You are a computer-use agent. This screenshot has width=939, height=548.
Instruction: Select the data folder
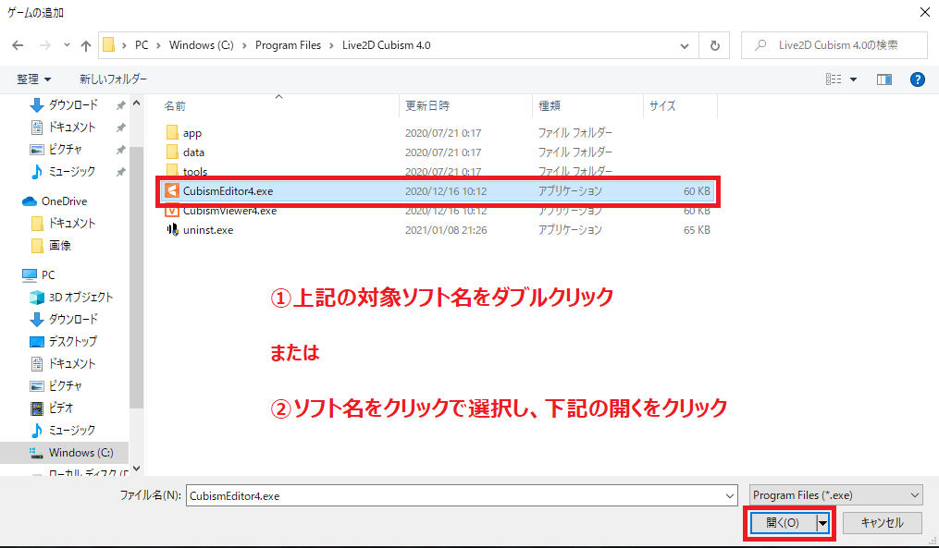coord(193,152)
